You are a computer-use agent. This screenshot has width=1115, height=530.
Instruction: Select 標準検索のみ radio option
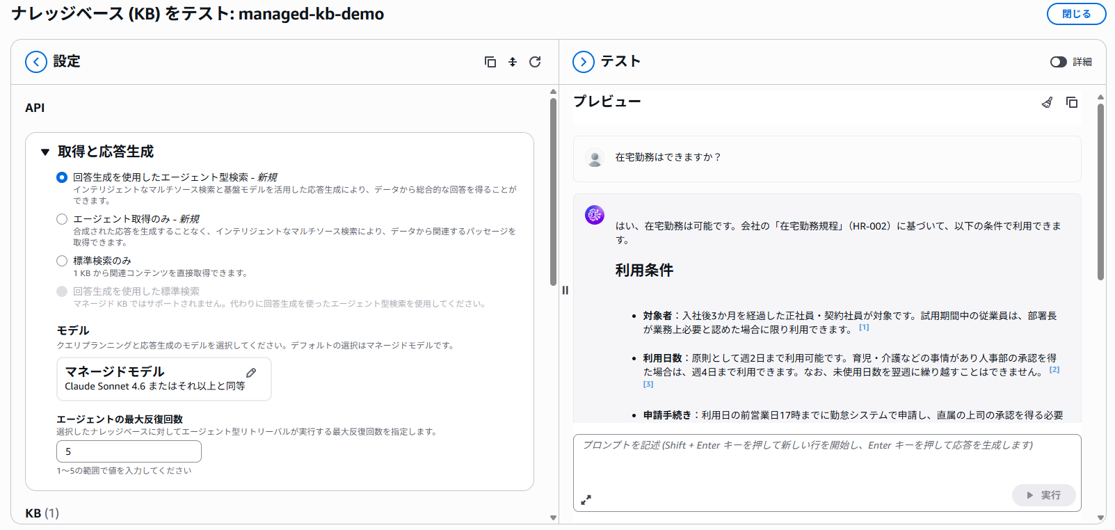click(62, 261)
